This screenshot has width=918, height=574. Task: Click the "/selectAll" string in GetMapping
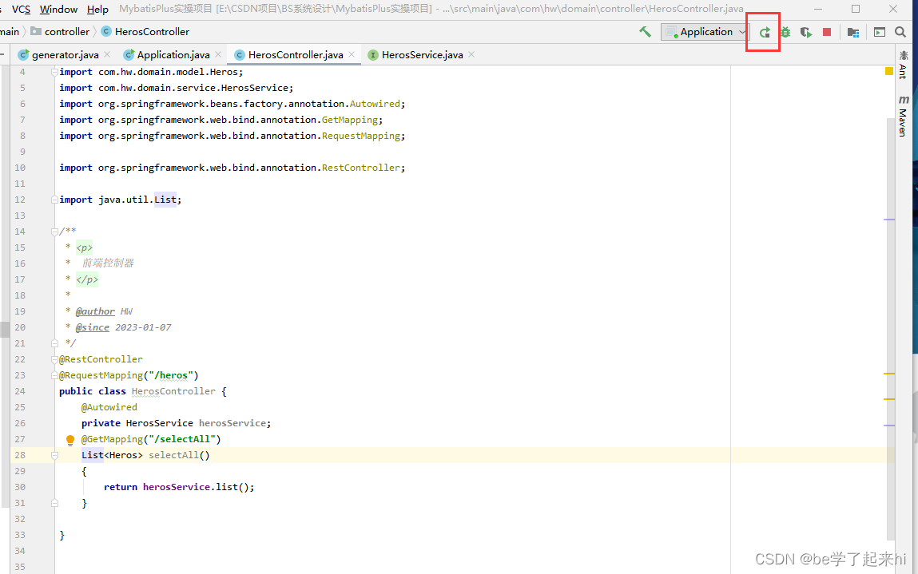(x=182, y=439)
